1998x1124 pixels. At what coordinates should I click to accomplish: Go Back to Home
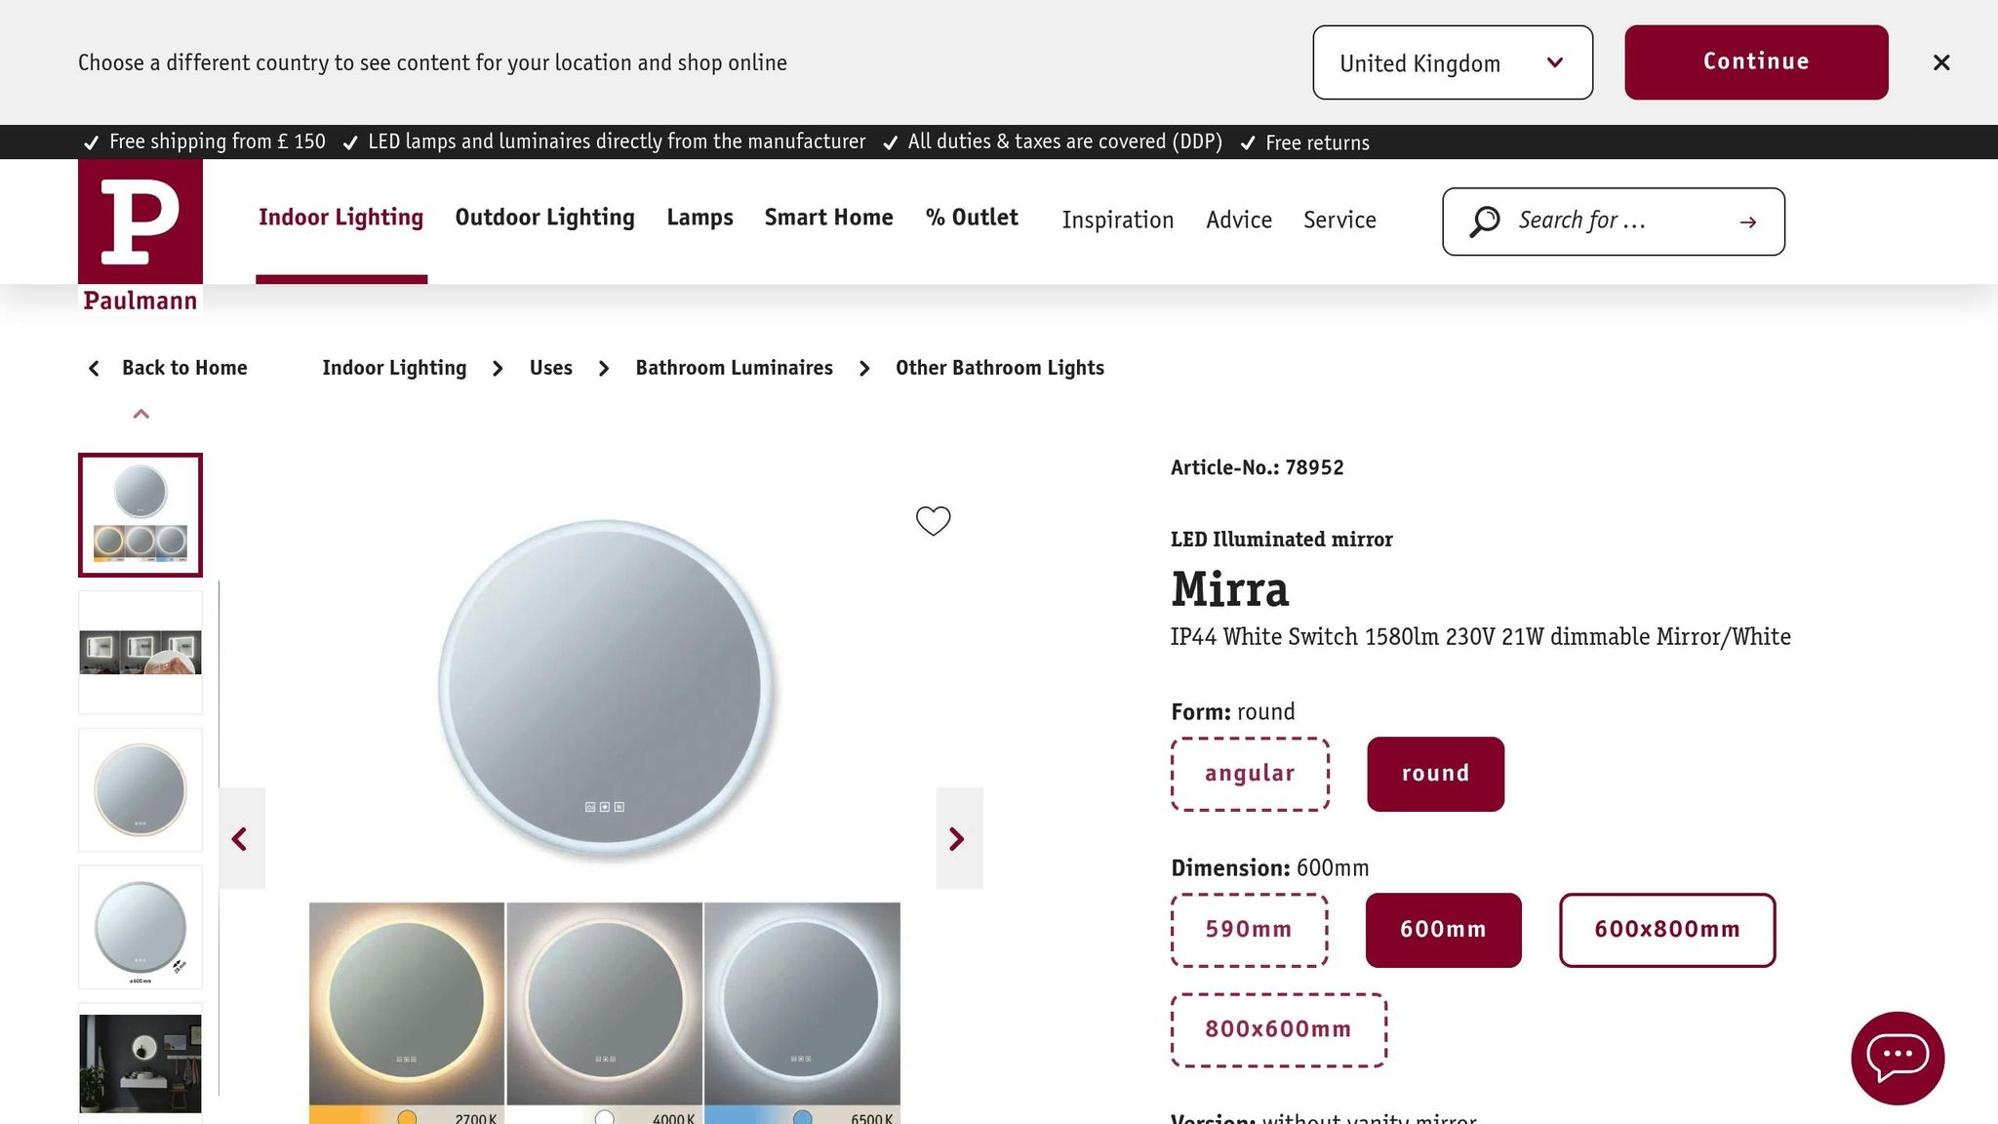184,368
